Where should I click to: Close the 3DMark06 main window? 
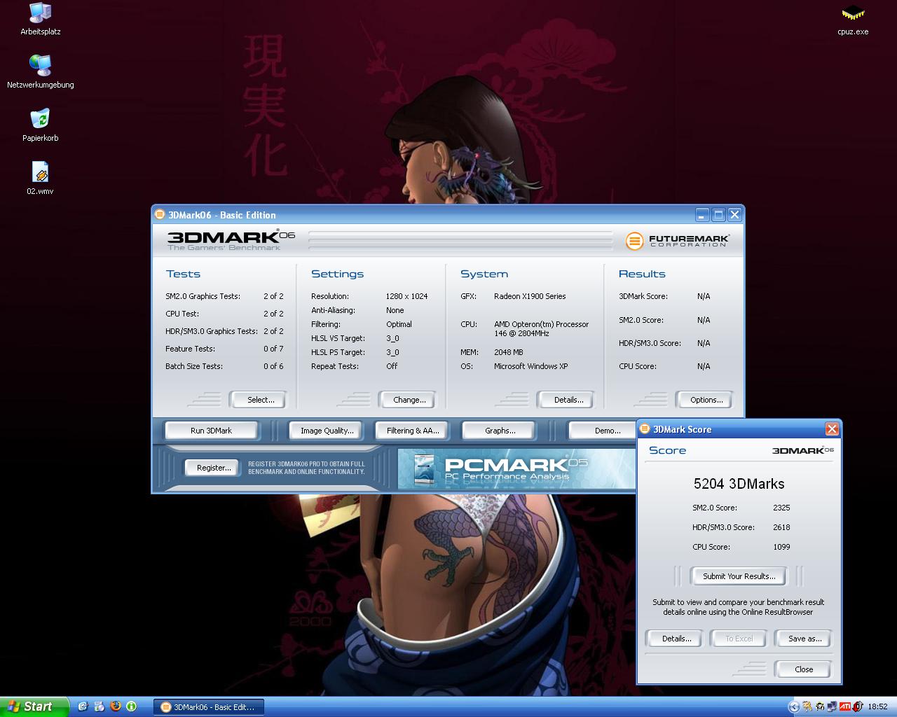coord(734,215)
